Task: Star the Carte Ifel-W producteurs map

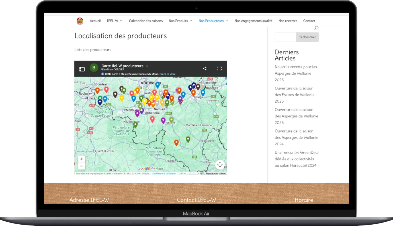Action: [x=147, y=66]
